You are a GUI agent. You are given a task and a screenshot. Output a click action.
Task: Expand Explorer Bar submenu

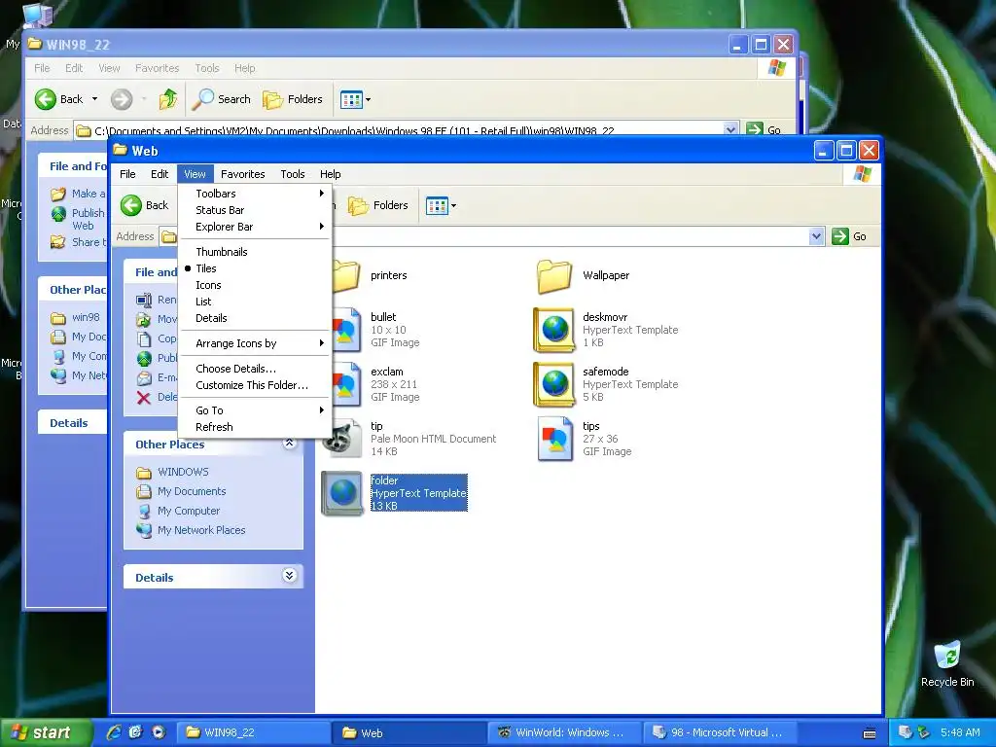254,227
